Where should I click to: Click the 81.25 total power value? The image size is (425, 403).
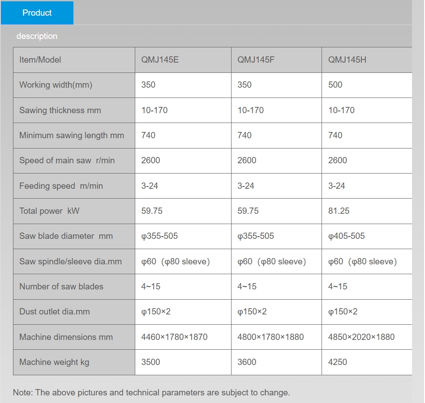point(339,211)
